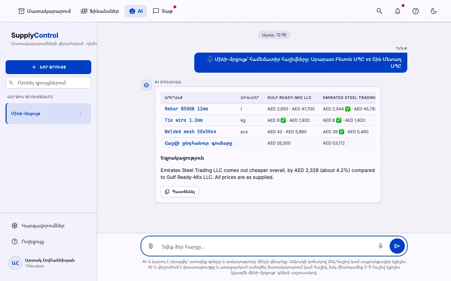Click the GULF READY-MIX LLC column header
This screenshot has height=281, width=451.
click(289, 98)
